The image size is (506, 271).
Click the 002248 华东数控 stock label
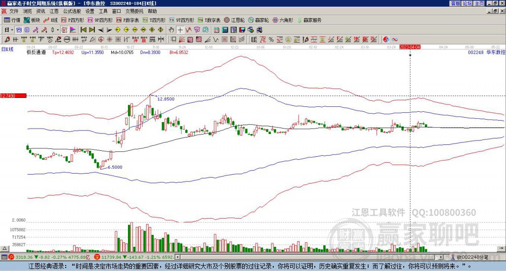click(x=487, y=52)
